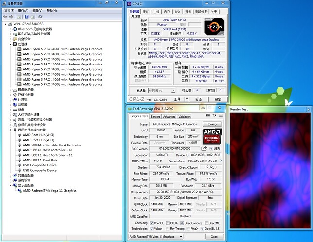Switch to the Advanced tab in GPU-Z
This screenshot has height=242, width=313.
point(169,117)
